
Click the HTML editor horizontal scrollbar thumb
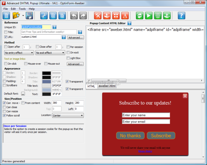click(x=109, y=80)
